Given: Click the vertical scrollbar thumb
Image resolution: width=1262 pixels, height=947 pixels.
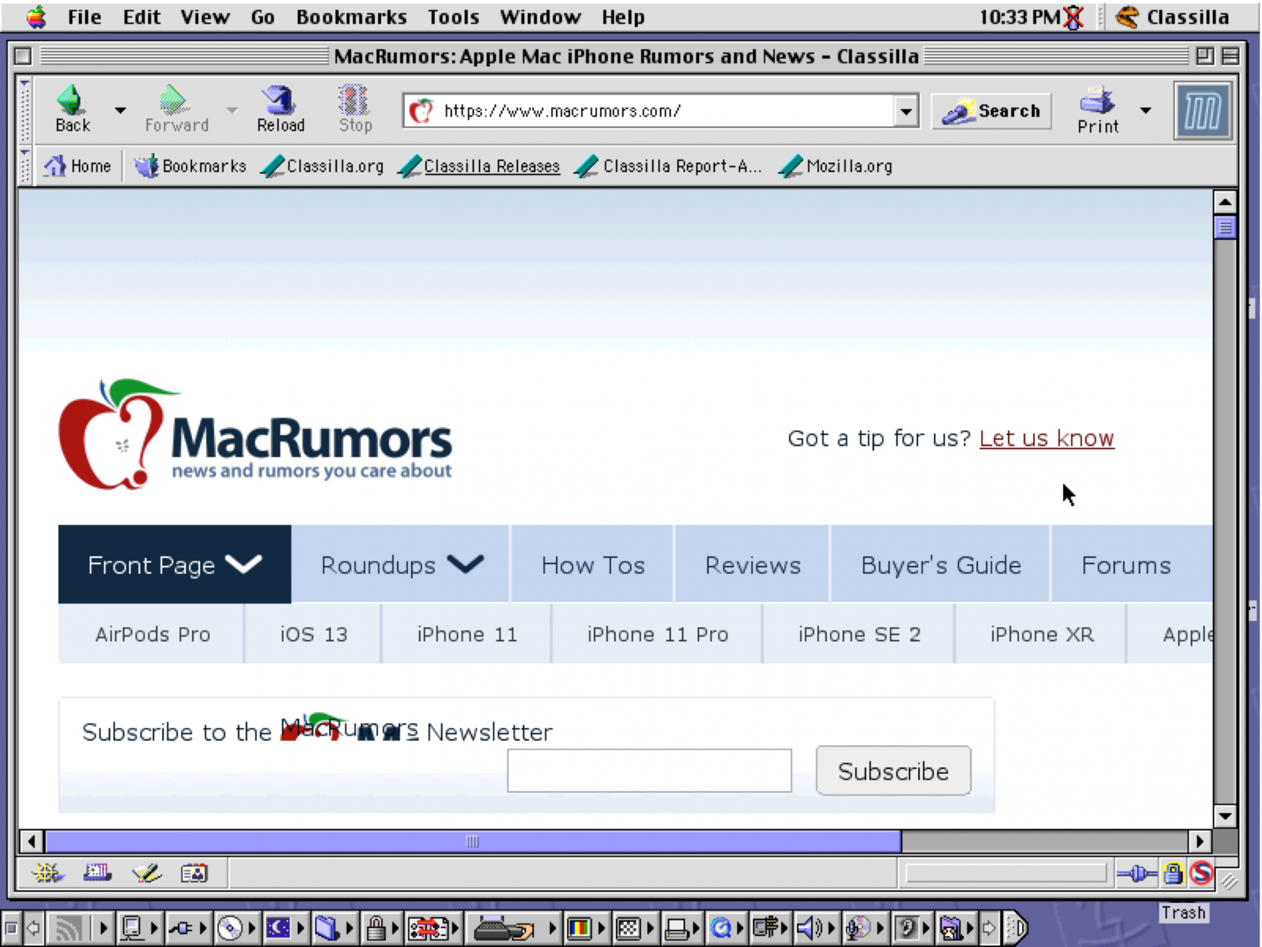Looking at the screenshot, I should coord(1225,227).
